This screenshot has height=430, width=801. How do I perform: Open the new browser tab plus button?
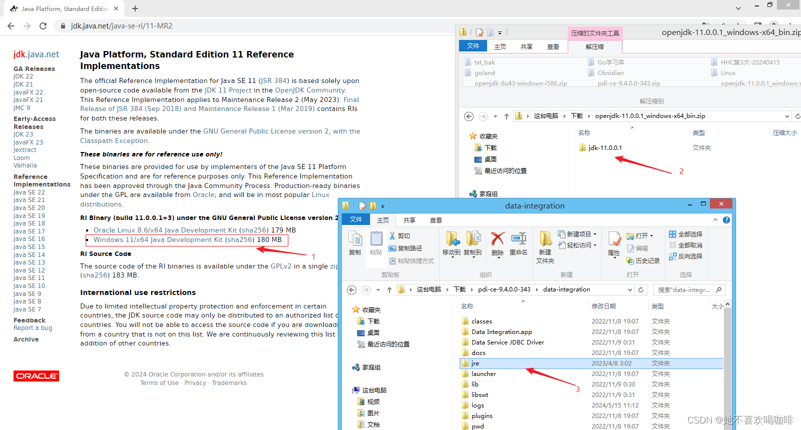pos(135,8)
